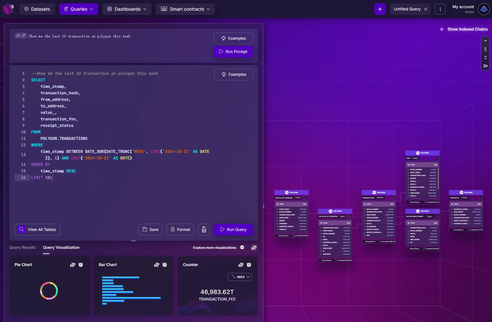Open the Datasets menu item
The width and height of the screenshot is (492, 322).
pyautogui.click(x=37, y=9)
